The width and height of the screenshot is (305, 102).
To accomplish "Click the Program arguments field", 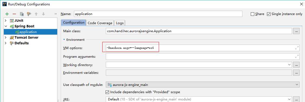I will coord(202,57).
